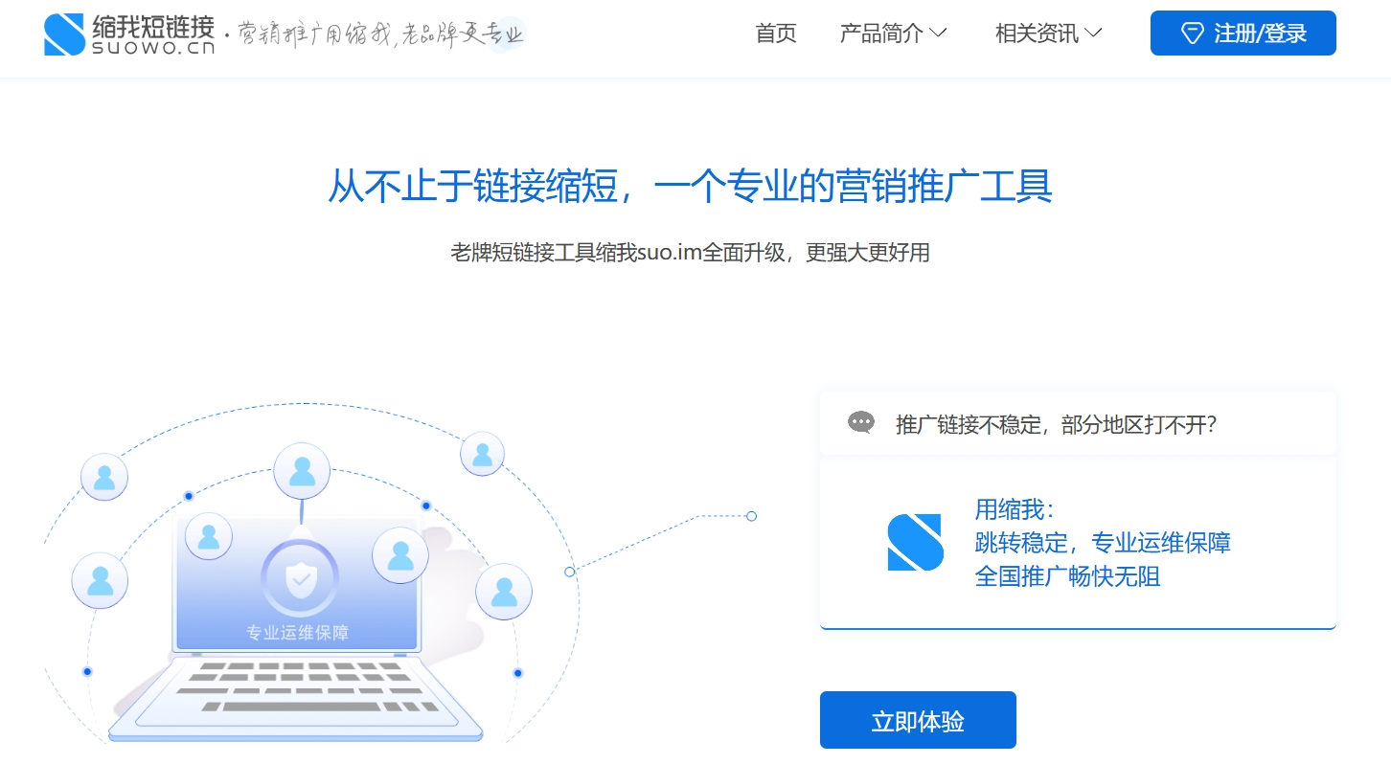This screenshot has width=1391, height=764.
Task: Click the 注册/登录 button
Action: (x=1243, y=34)
